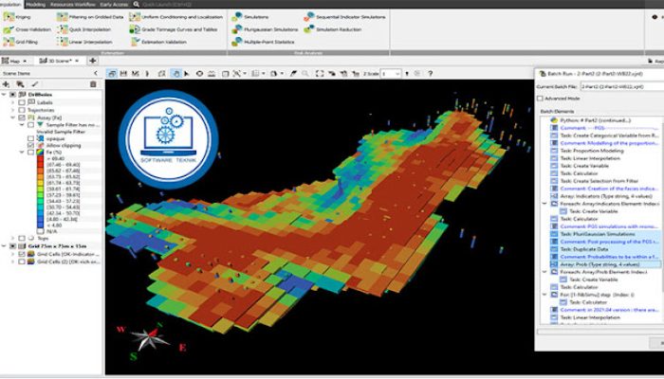This screenshot has height=379, width=664.
Task: Click the full-extent frame icon in 3D toolbar
Action: [320, 74]
